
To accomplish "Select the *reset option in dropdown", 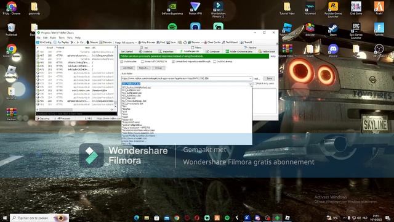I will click(x=187, y=117).
